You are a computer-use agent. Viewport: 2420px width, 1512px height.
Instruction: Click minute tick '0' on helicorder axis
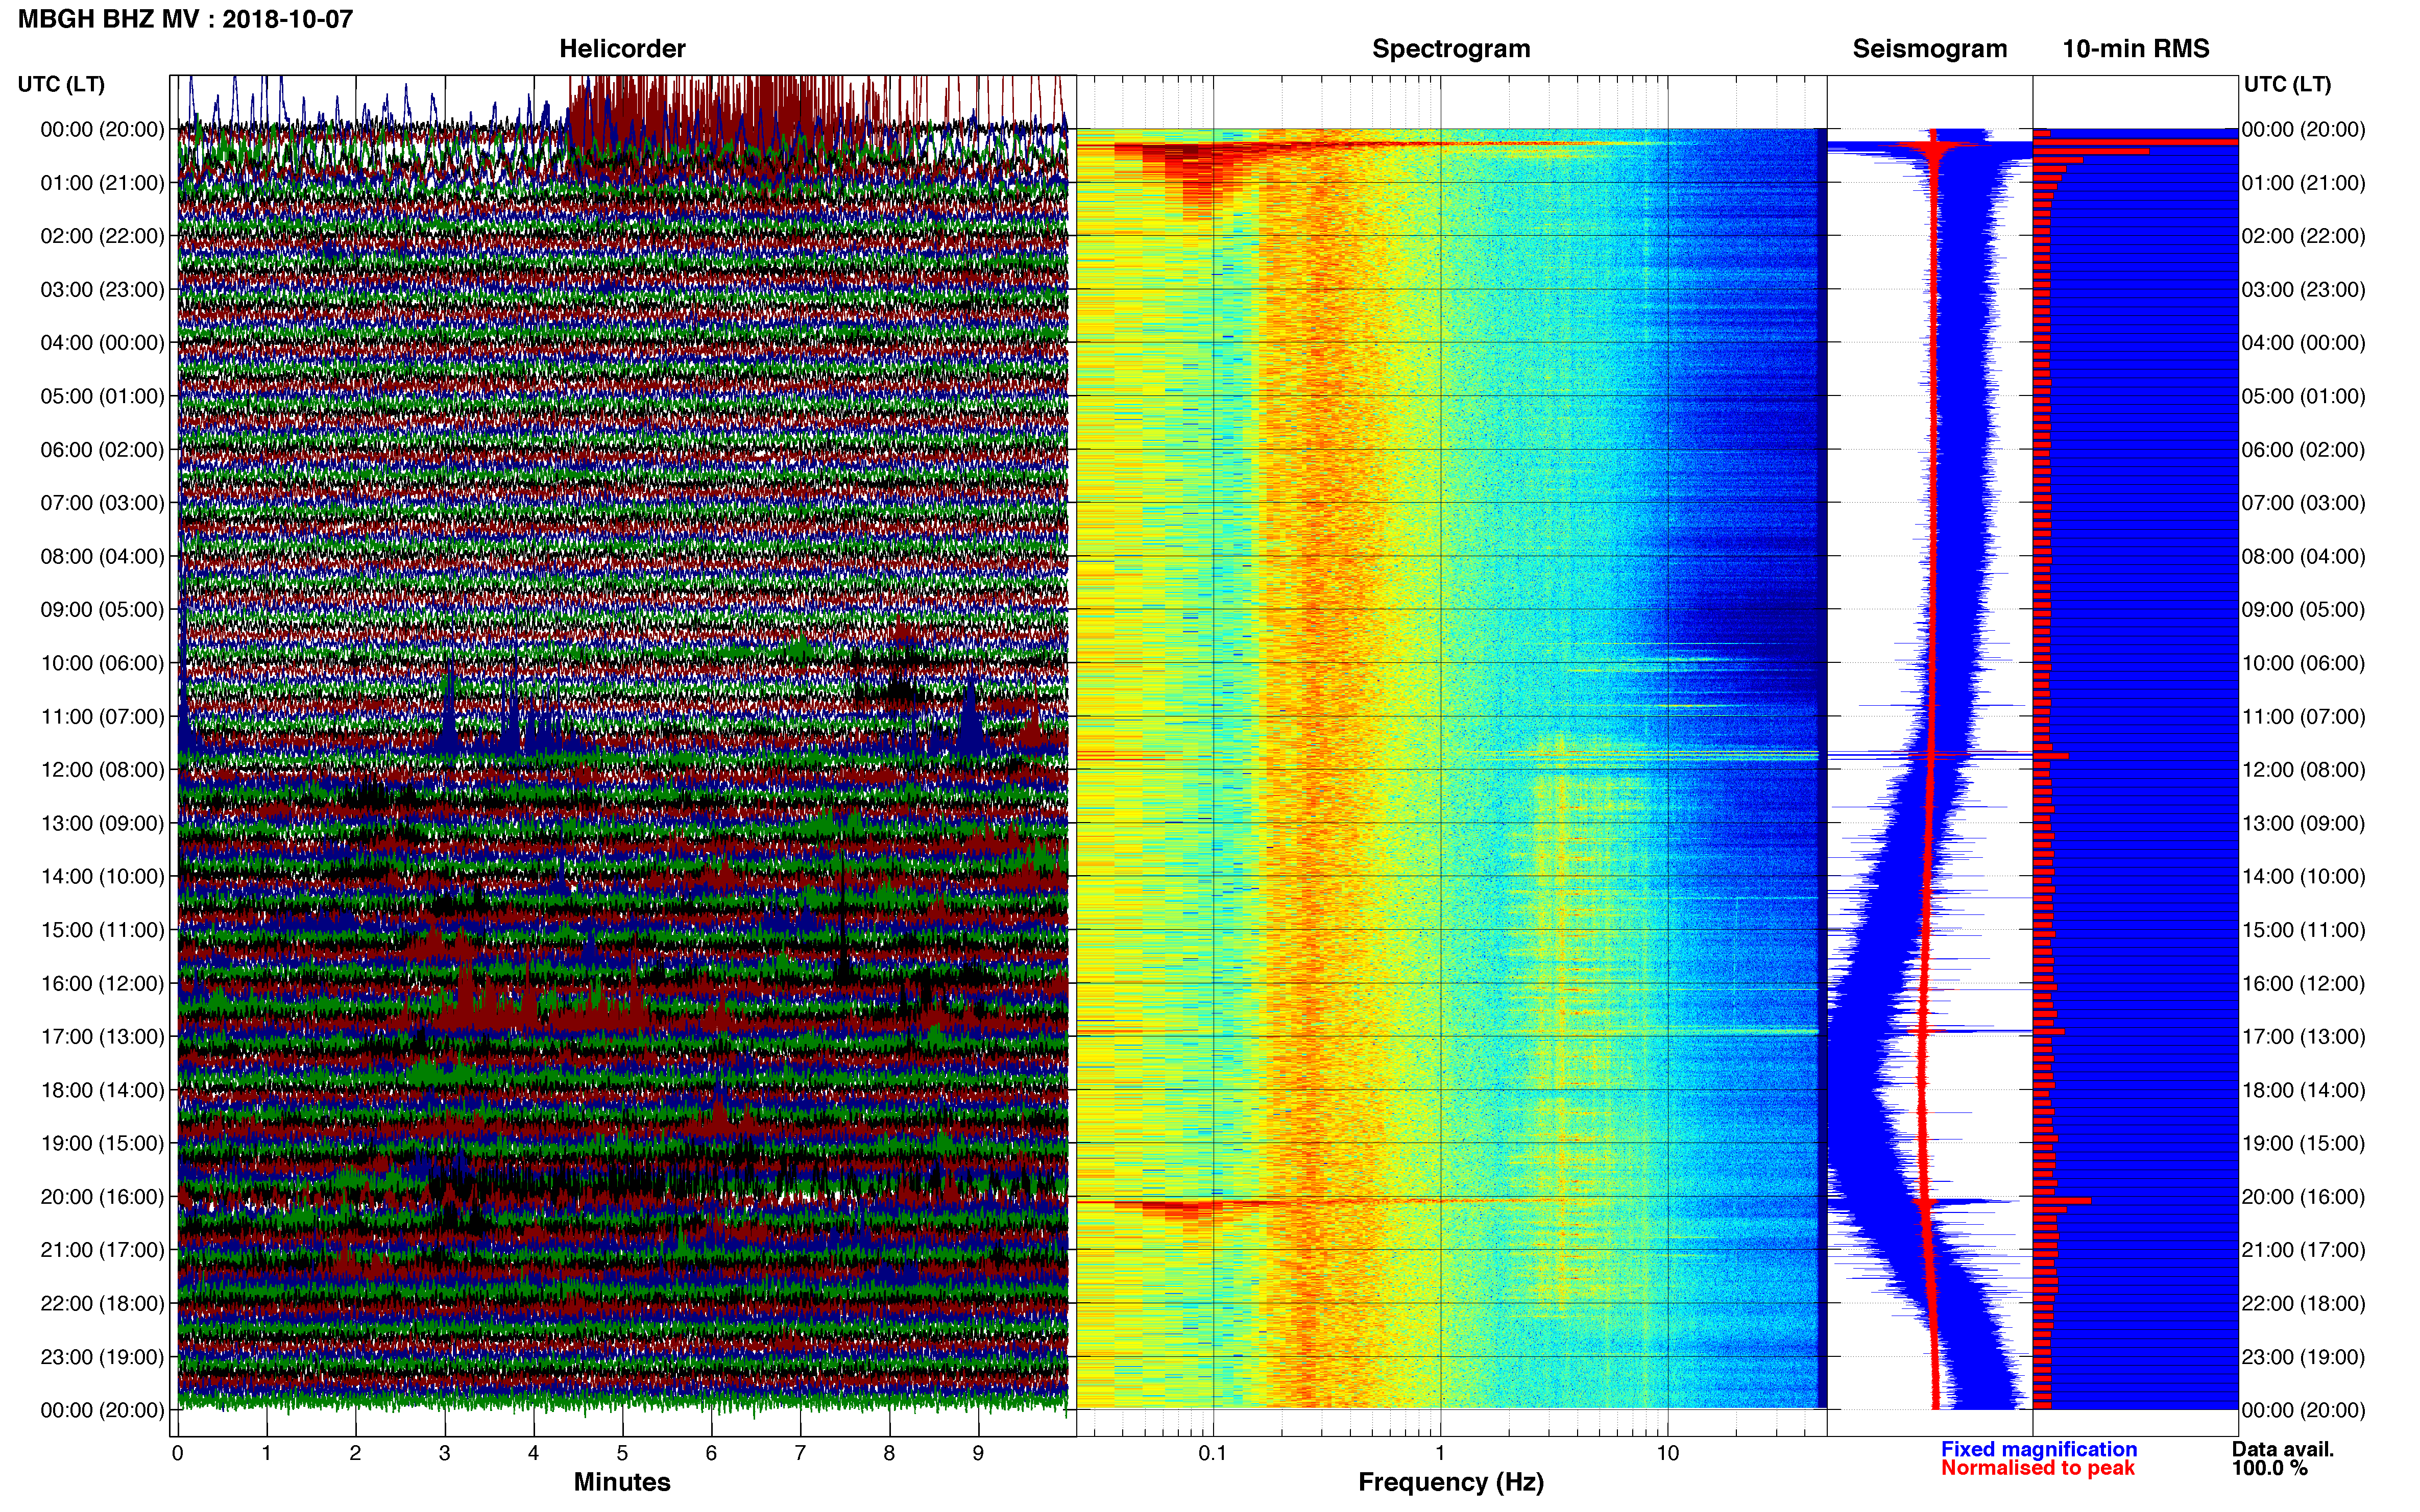point(178,1454)
